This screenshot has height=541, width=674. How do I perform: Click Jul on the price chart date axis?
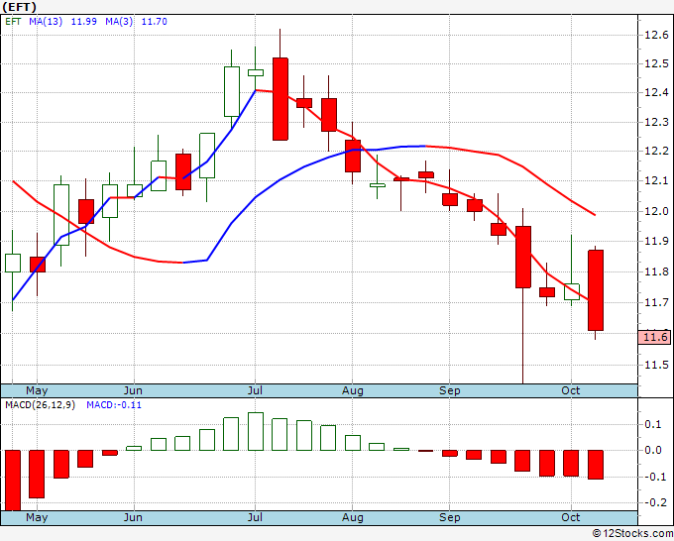[x=255, y=390]
